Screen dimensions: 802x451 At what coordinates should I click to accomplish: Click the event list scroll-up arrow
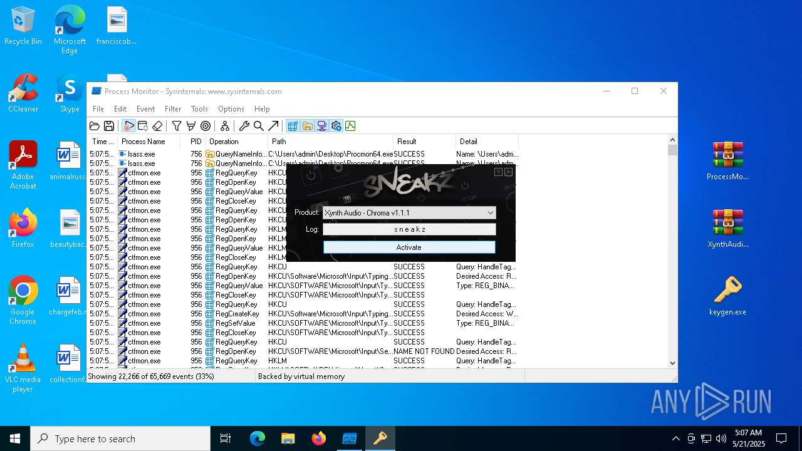tap(672, 140)
